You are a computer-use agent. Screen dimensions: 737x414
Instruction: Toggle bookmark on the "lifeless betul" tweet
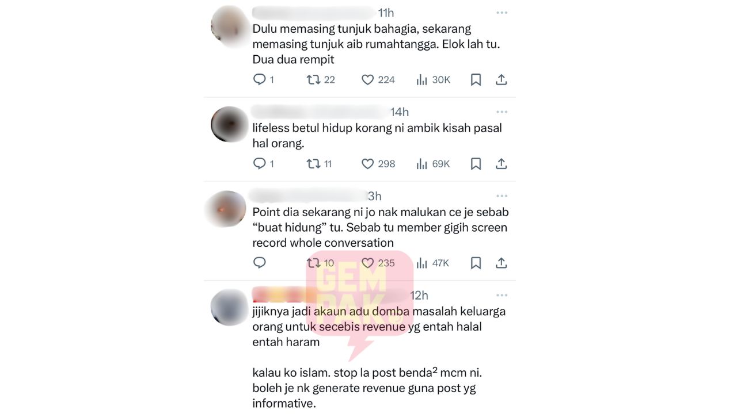pos(476,164)
